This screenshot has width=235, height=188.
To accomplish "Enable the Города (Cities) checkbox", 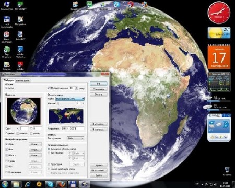I will 7,161.
